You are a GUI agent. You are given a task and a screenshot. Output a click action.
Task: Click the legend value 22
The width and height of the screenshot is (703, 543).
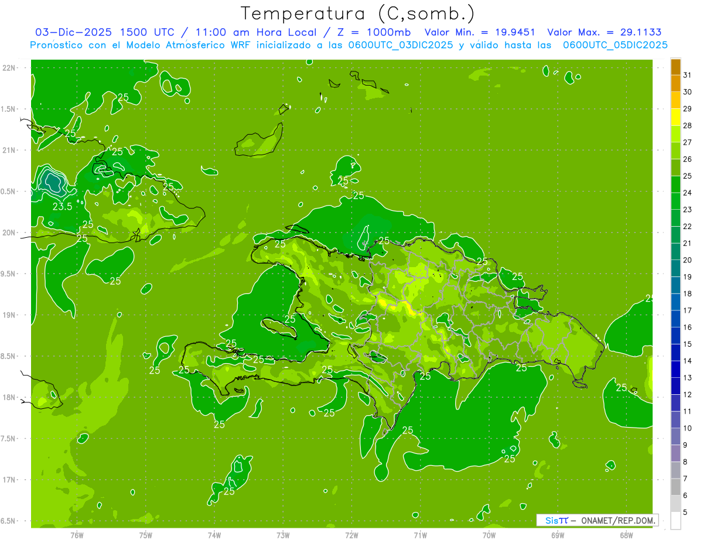point(687,226)
